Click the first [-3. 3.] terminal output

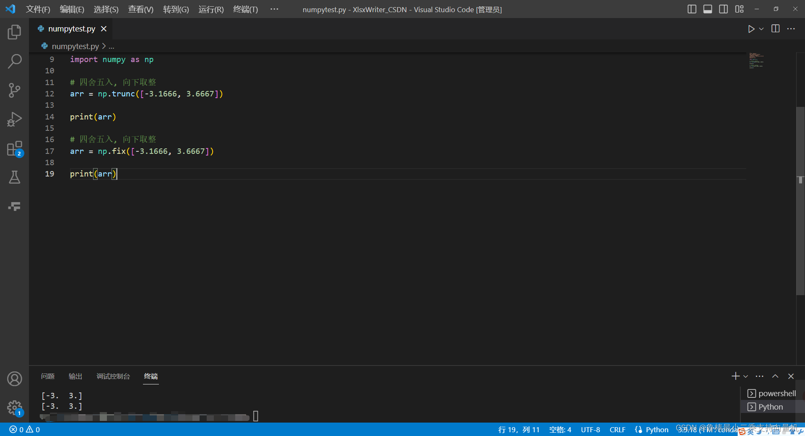coord(62,395)
